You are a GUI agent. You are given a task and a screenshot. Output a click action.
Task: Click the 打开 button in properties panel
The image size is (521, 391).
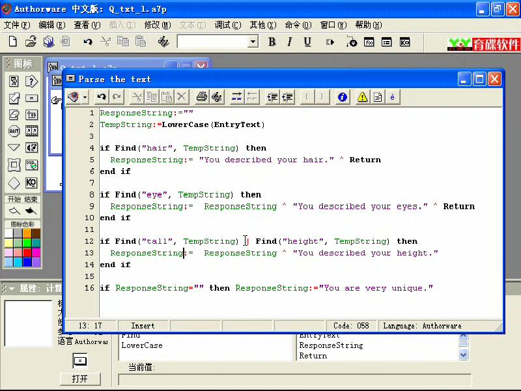pyautogui.click(x=79, y=379)
